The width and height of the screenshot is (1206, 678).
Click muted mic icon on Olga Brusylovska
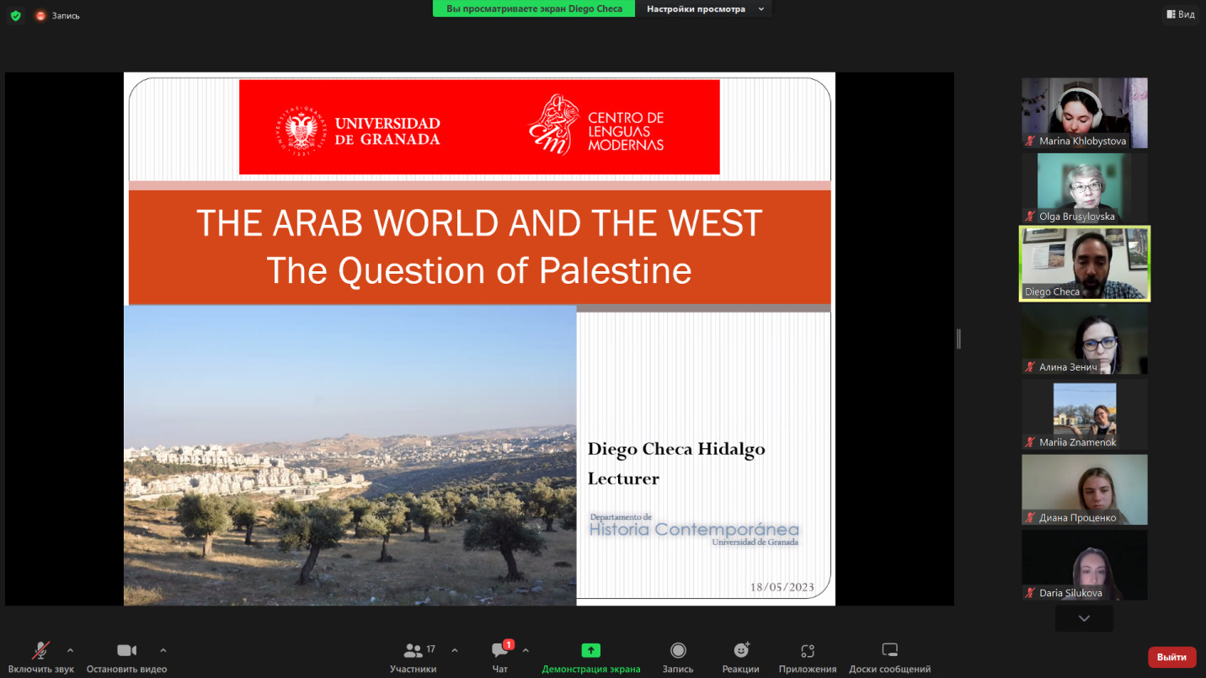(1030, 216)
